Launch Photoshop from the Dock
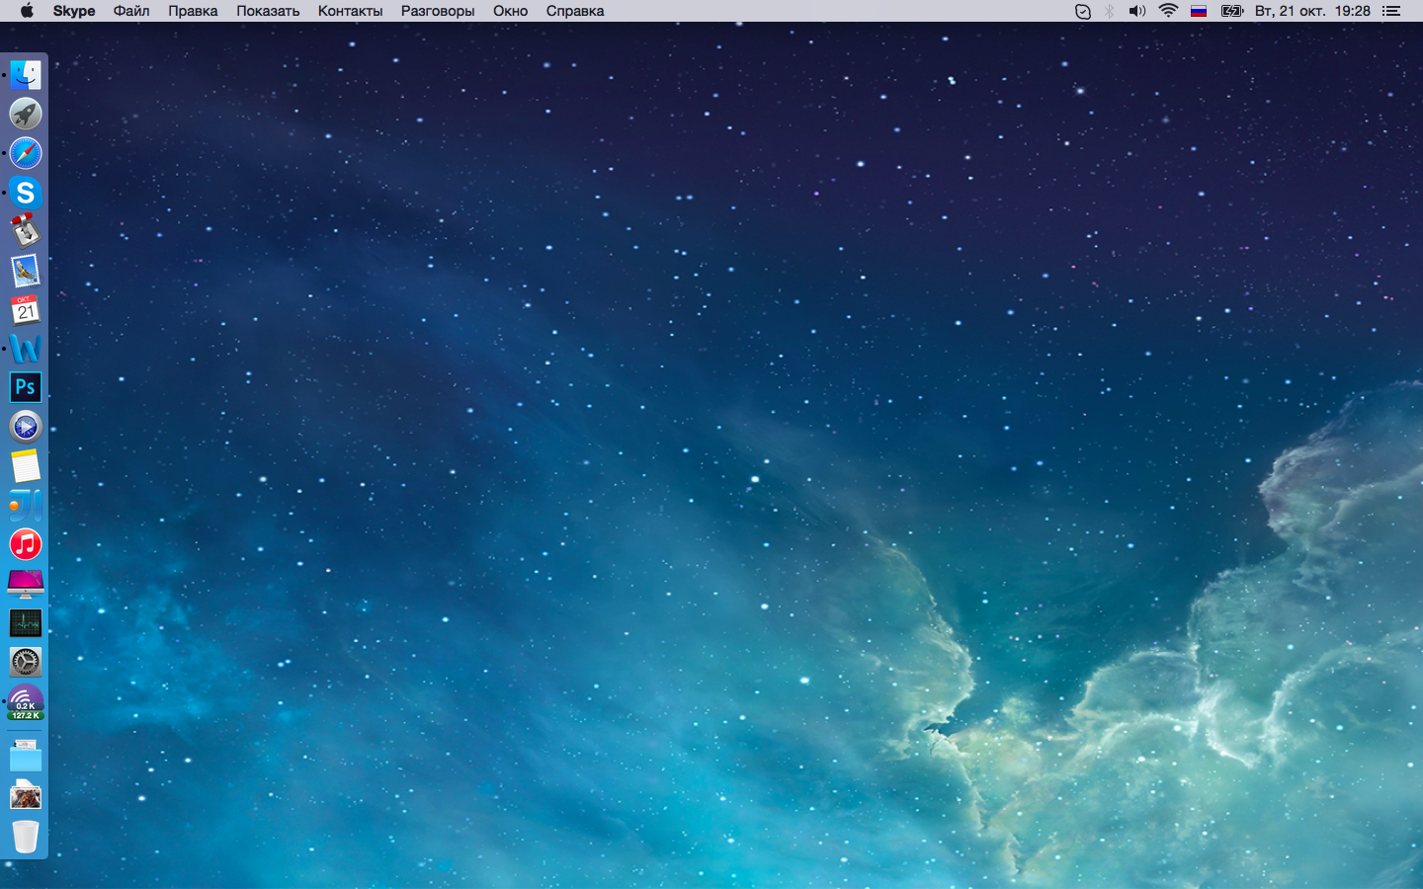The height and width of the screenshot is (889, 1423). [26, 387]
